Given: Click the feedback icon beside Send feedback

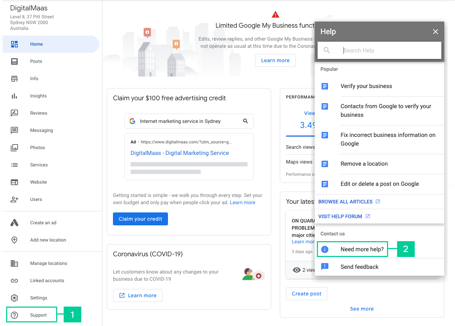Looking at the screenshot, I should click(325, 267).
